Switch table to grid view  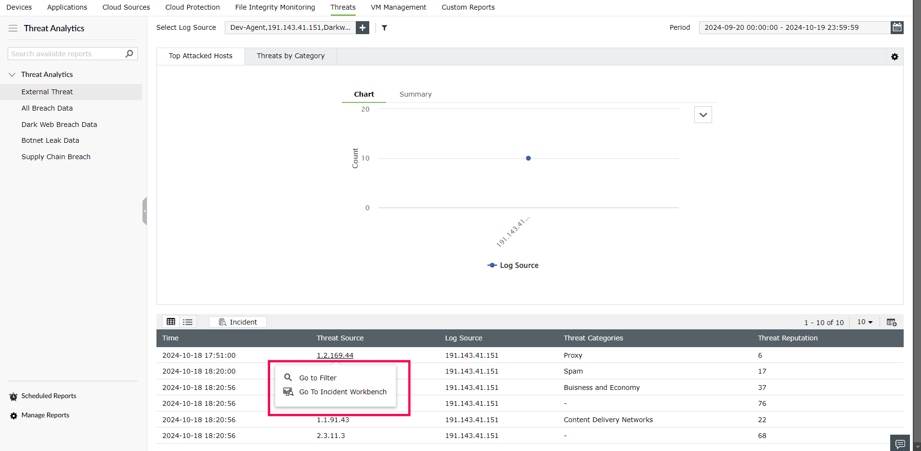click(x=171, y=321)
